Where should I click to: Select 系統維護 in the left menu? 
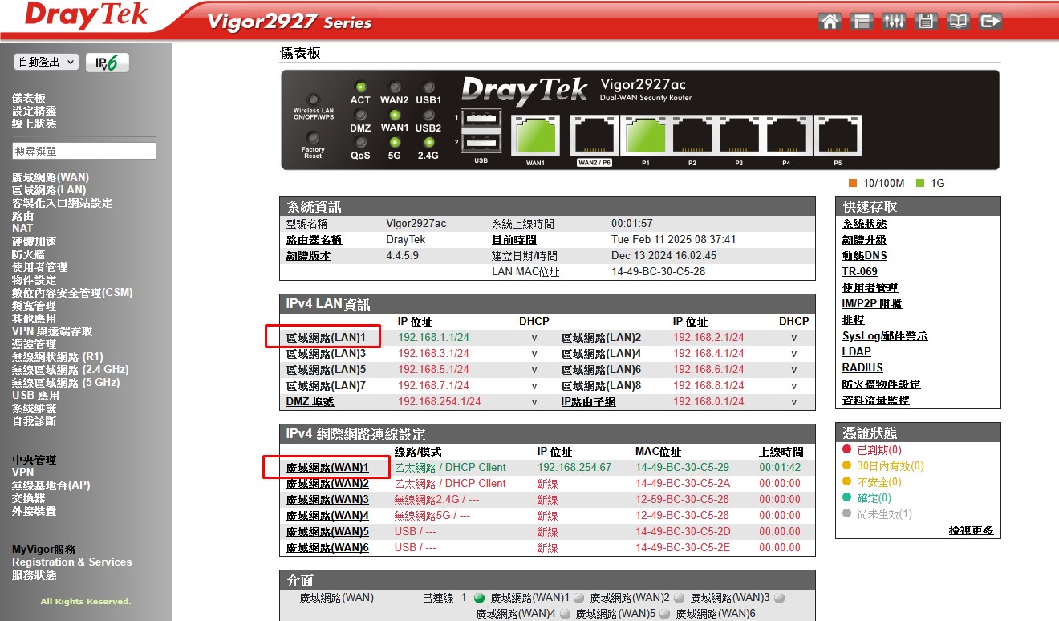[x=34, y=408]
